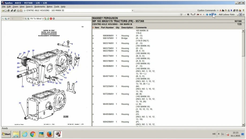Tick the checkbox for part 960374M91

click(x=93, y=43)
